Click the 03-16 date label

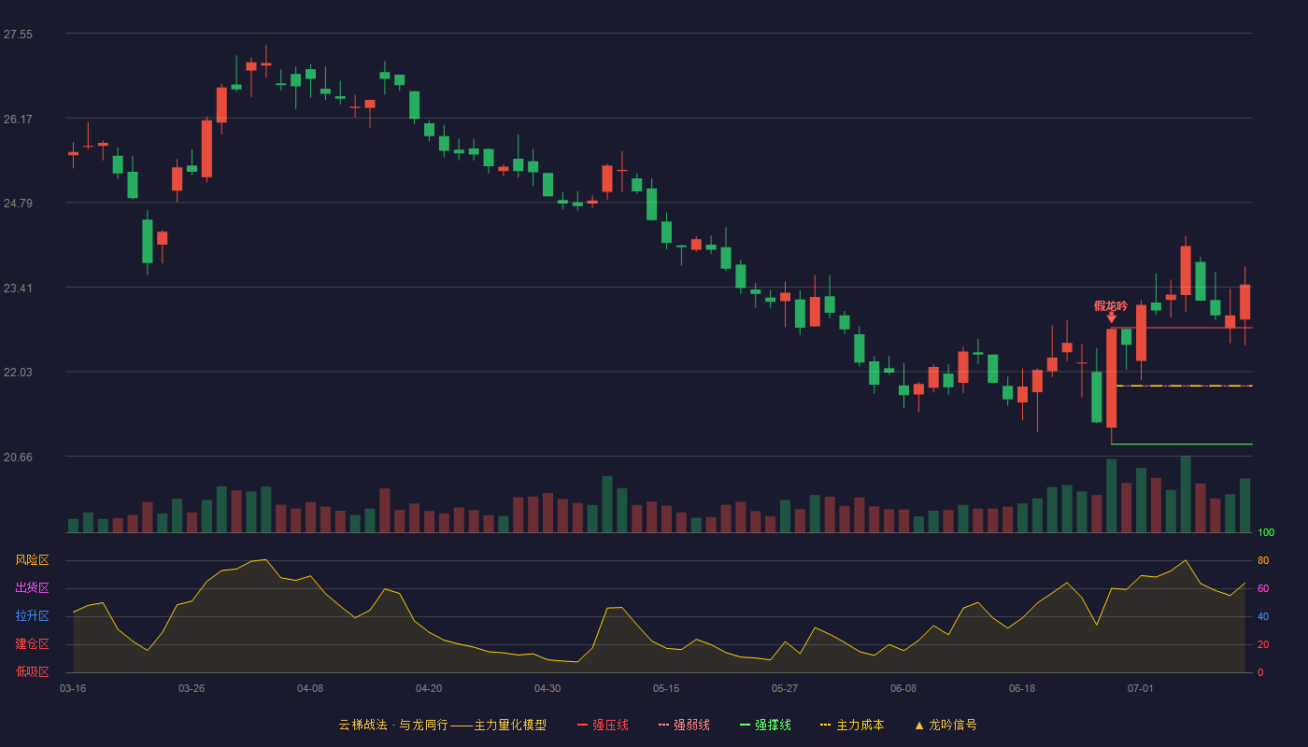click(73, 688)
